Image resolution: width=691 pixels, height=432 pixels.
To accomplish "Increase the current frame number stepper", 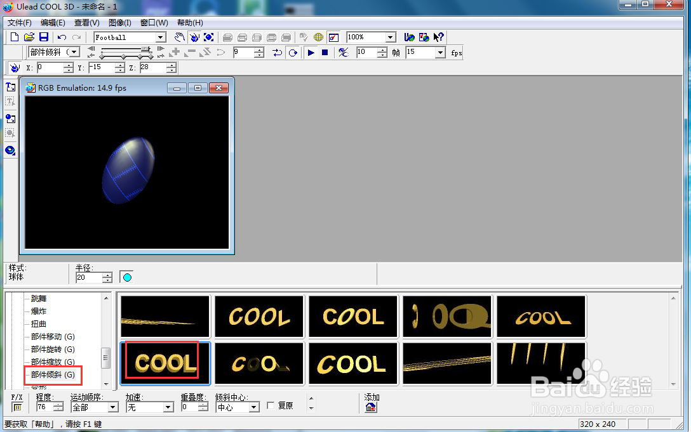I will [x=260, y=50].
